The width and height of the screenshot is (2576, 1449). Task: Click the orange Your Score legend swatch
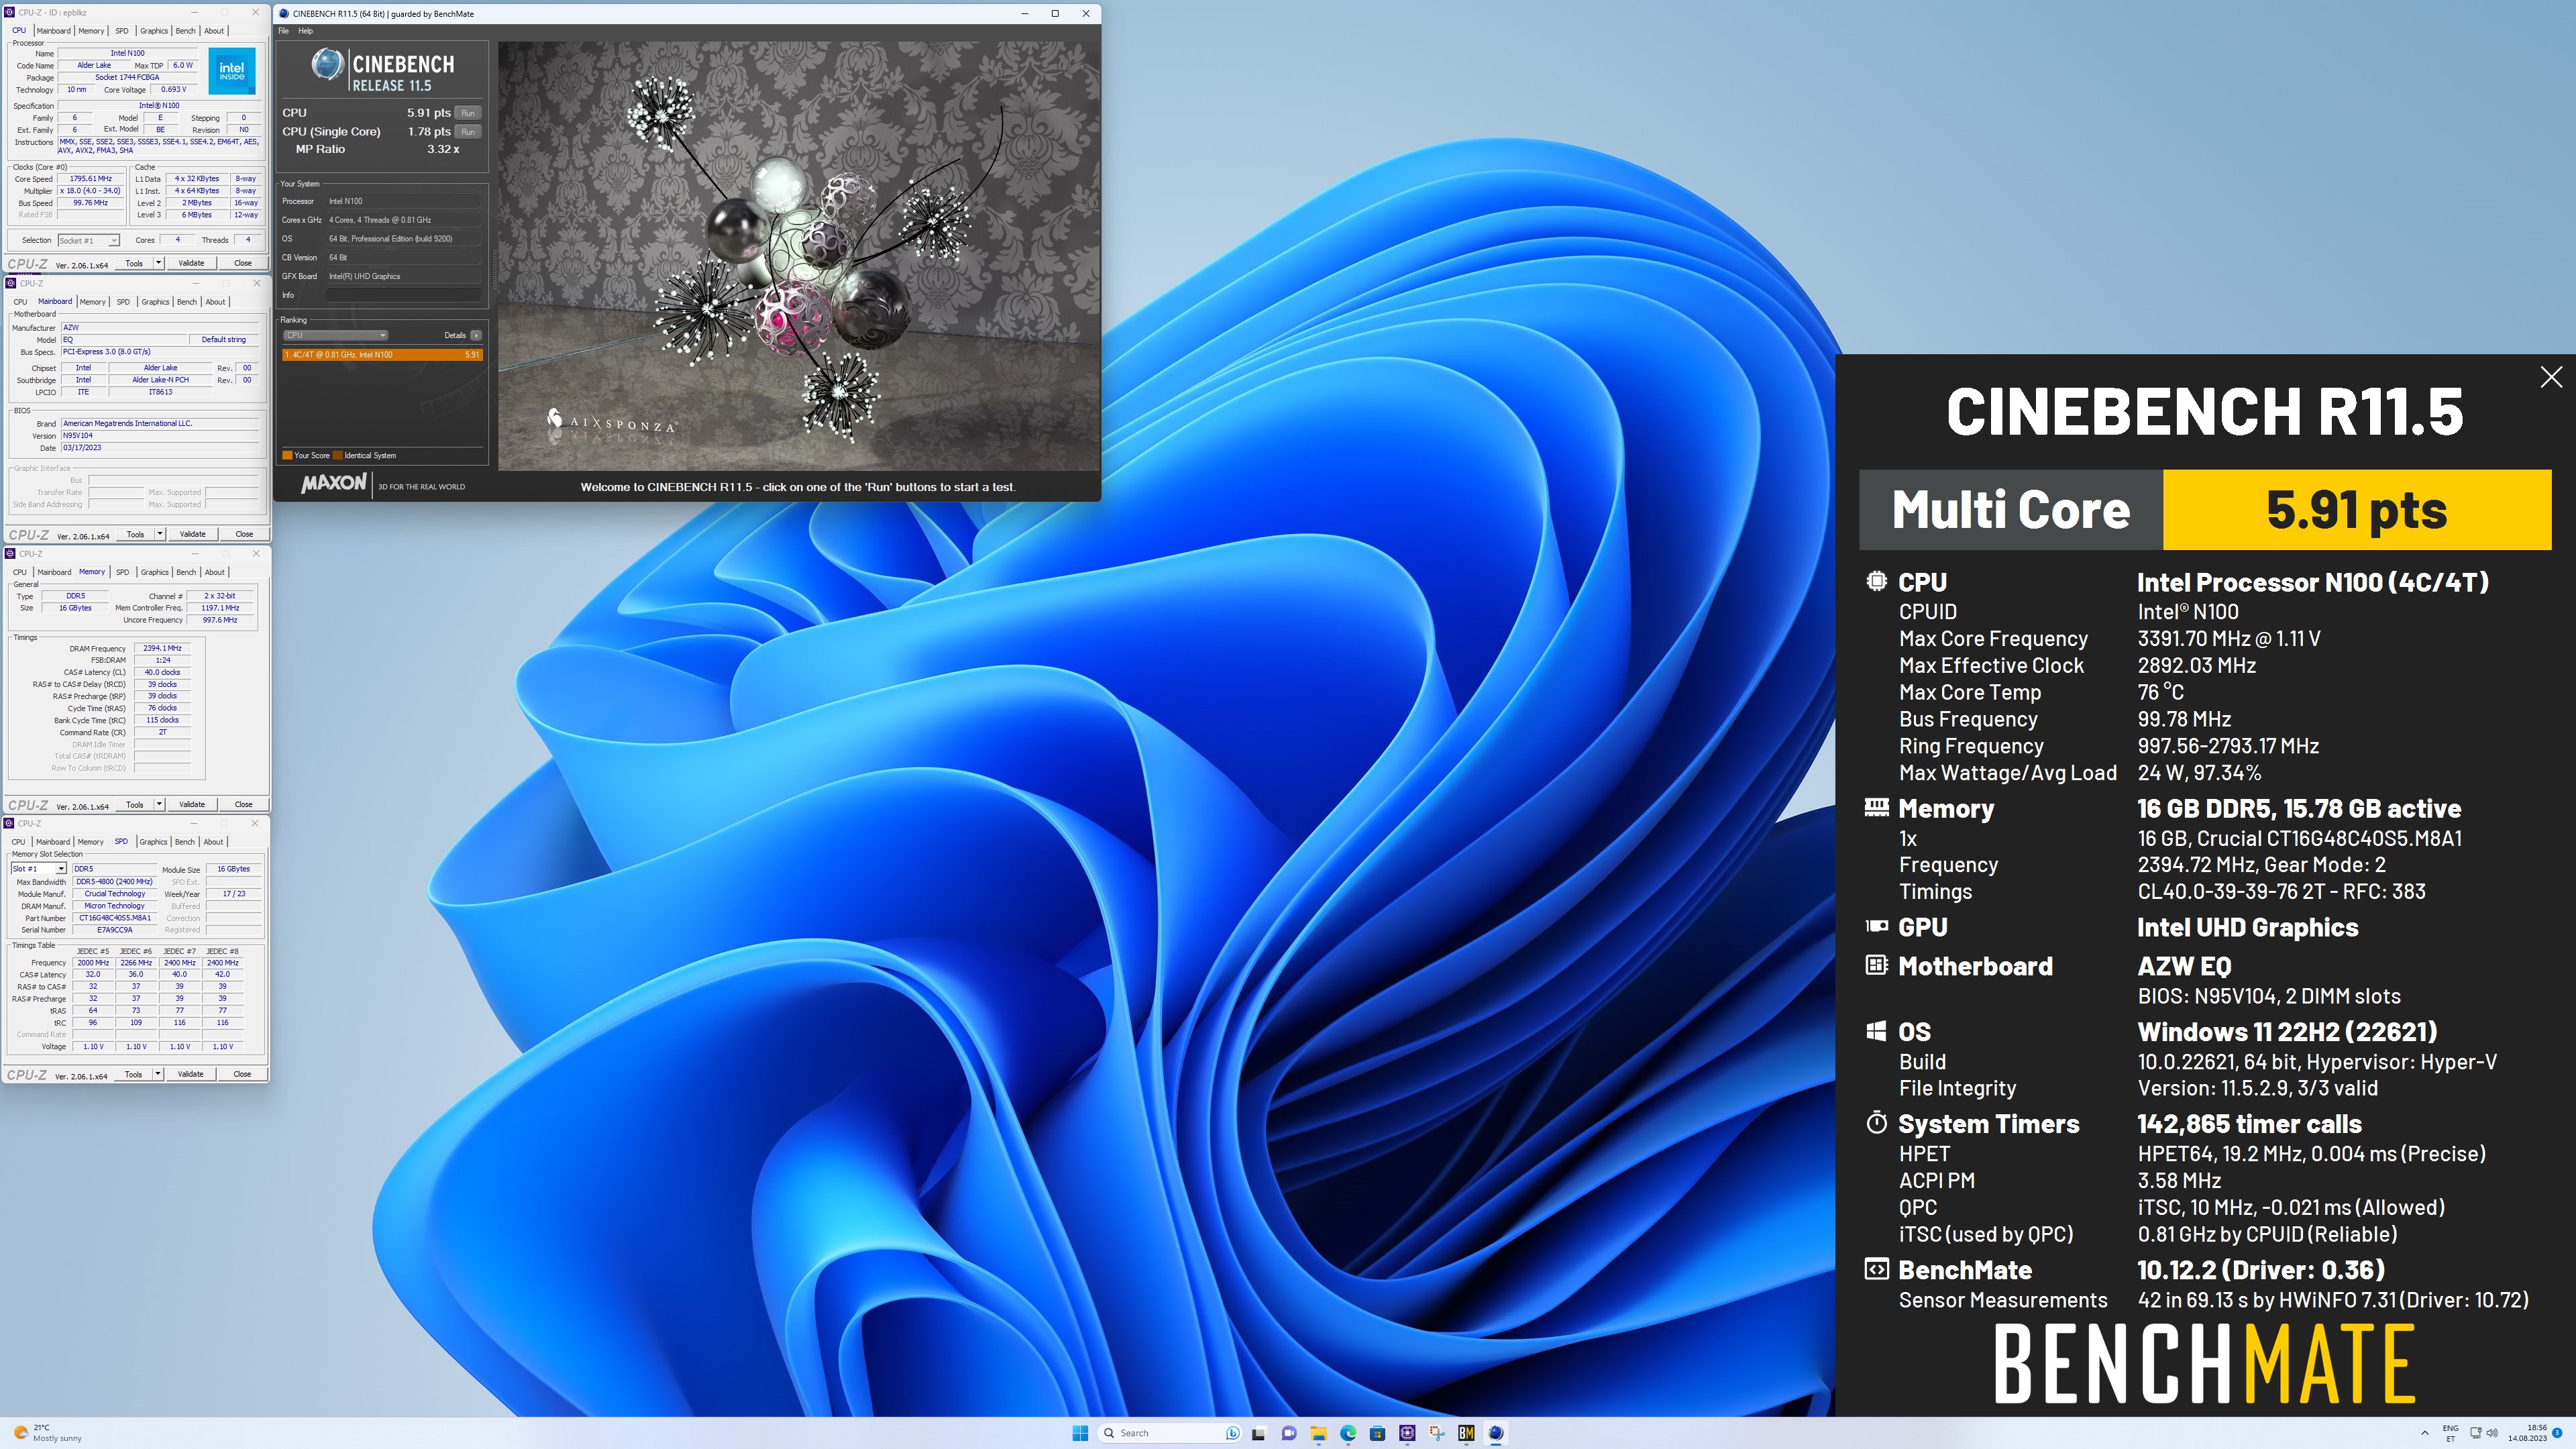tap(288, 456)
